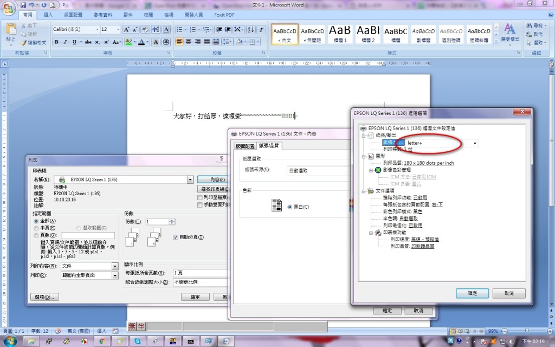
Task: Click the 列印品質 180 x 180 dots per inch link
Action: 429,163
